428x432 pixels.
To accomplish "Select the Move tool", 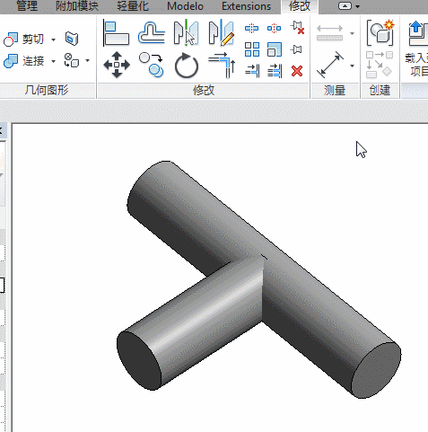I will [117, 65].
